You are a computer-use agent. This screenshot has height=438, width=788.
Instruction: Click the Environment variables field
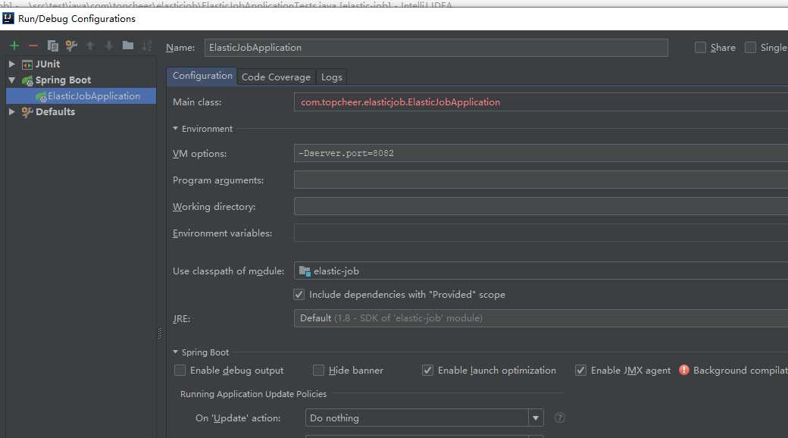point(541,233)
